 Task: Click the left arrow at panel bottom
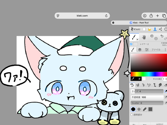(x=134, y=124)
